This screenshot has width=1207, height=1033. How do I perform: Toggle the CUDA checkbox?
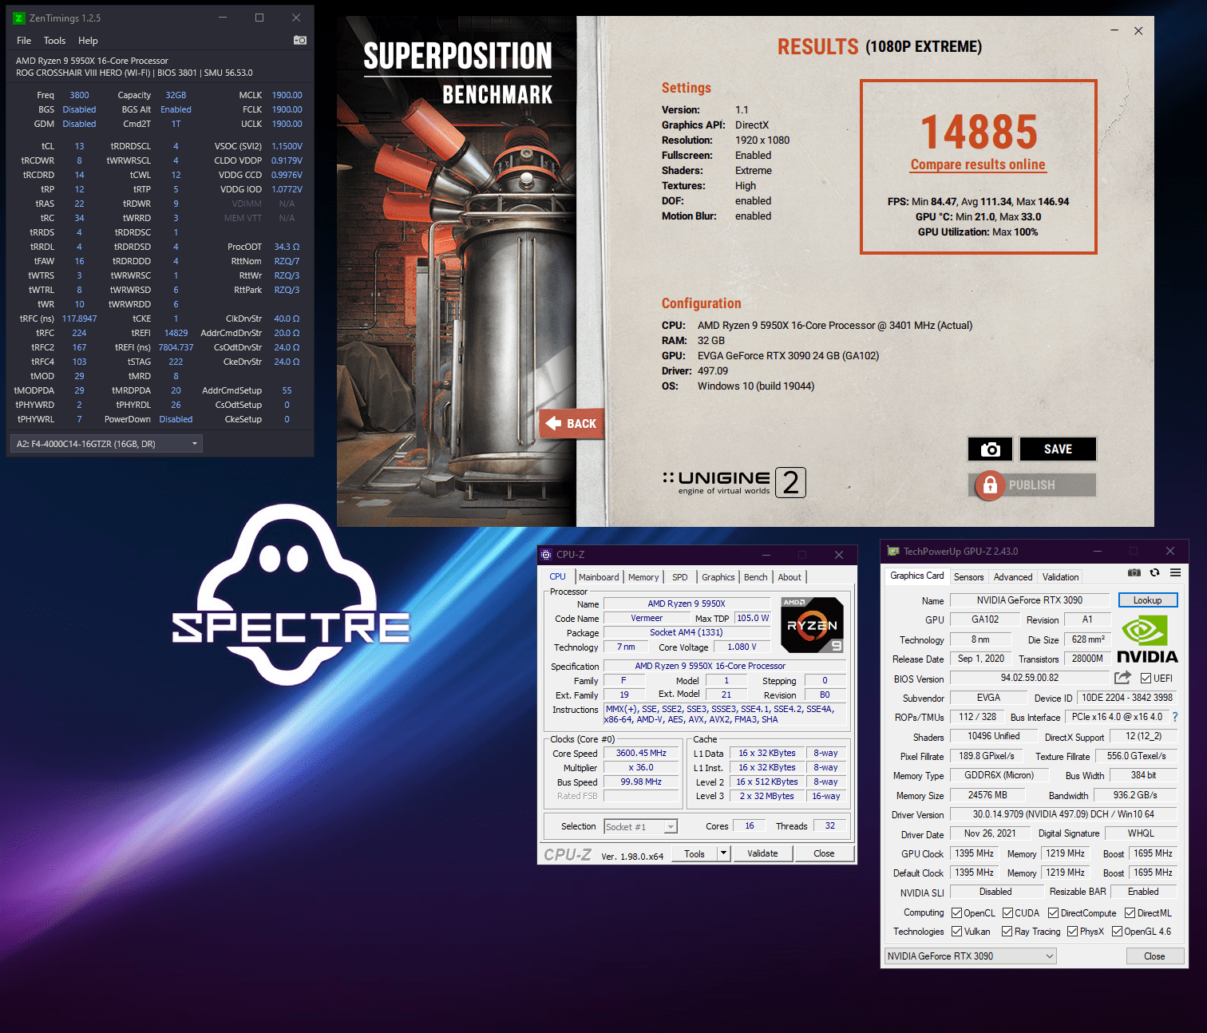1007,913
